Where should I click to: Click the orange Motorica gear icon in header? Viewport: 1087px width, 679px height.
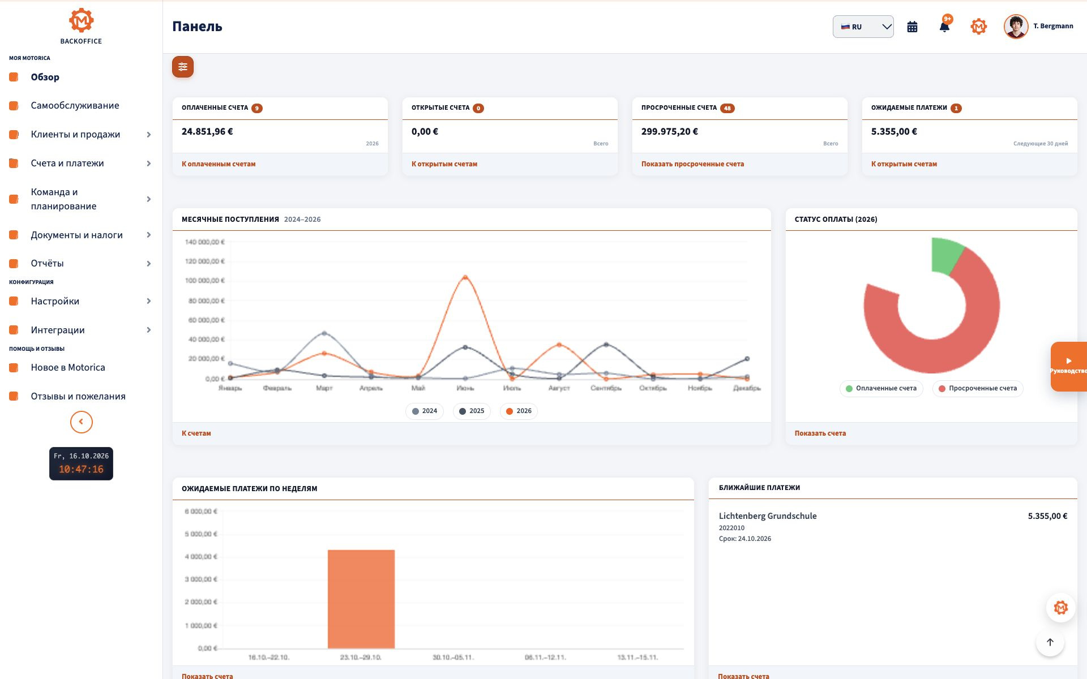pos(978,27)
